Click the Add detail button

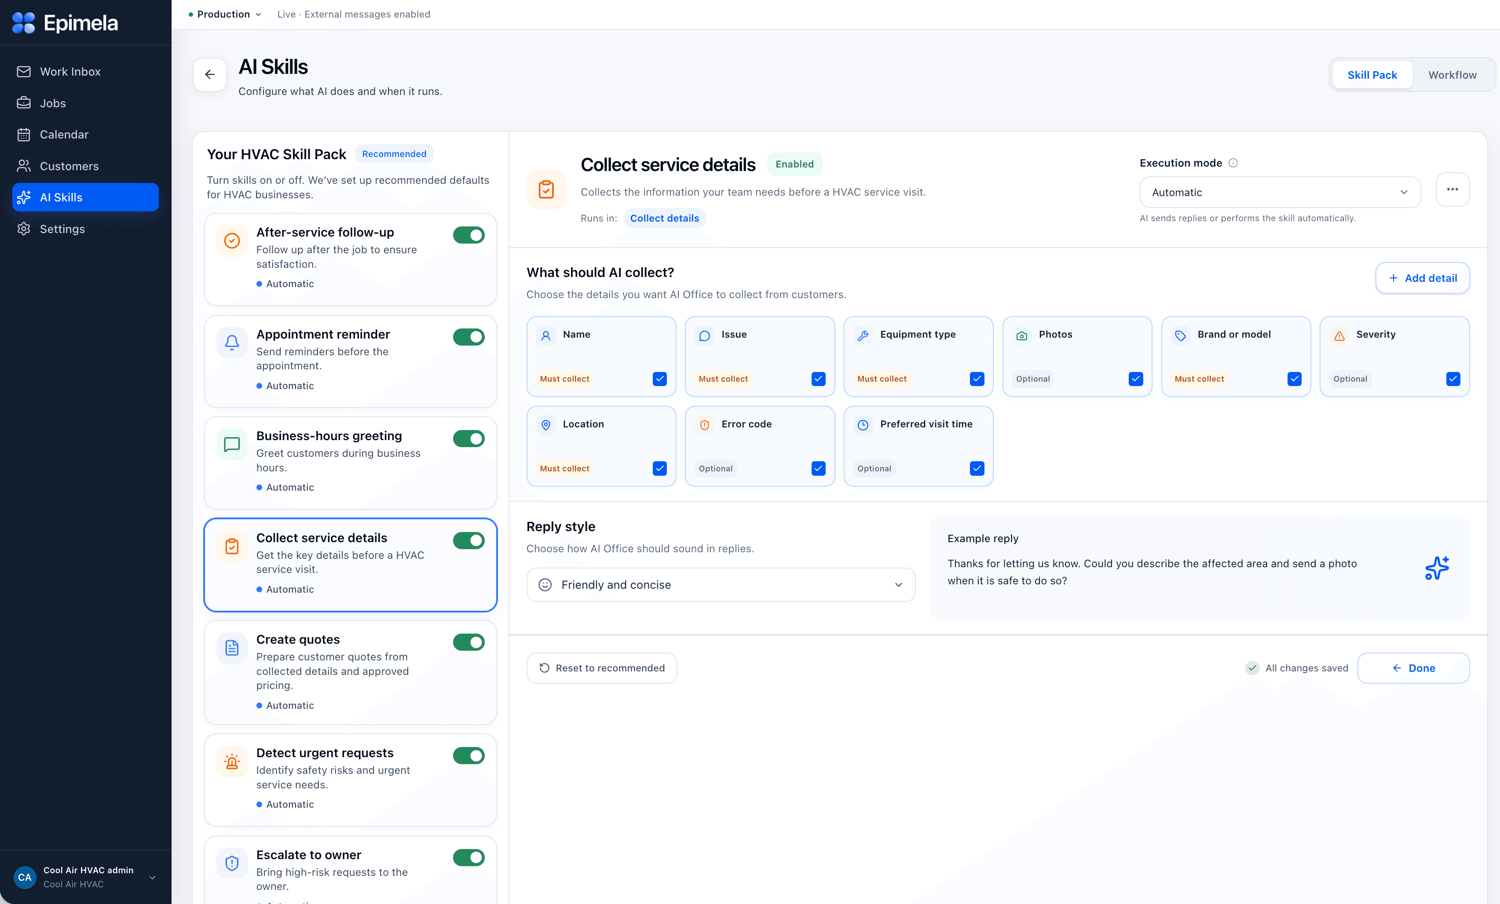1423,278
